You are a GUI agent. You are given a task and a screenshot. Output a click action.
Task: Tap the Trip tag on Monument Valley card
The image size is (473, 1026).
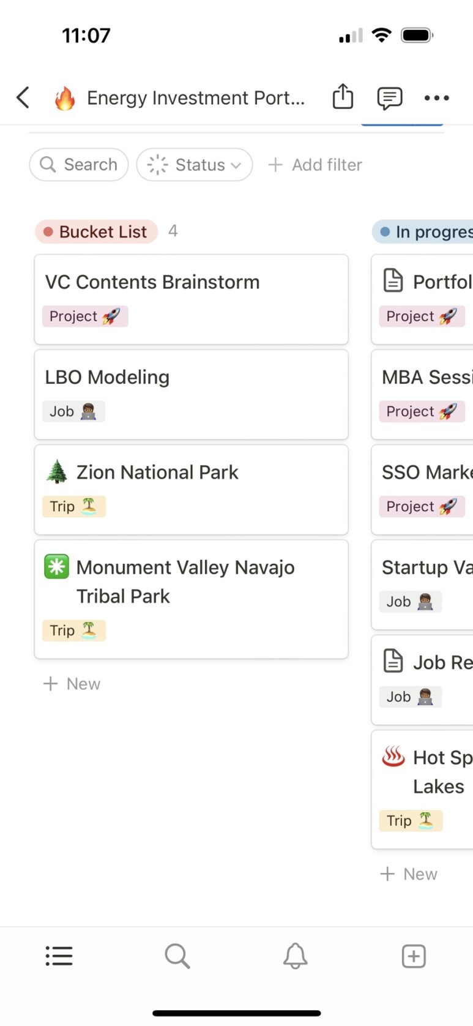[74, 630]
